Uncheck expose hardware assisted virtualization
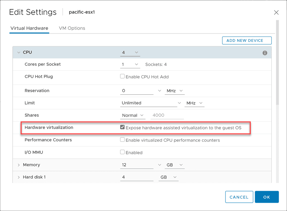This screenshot has width=287, height=211. tap(122, 127)
